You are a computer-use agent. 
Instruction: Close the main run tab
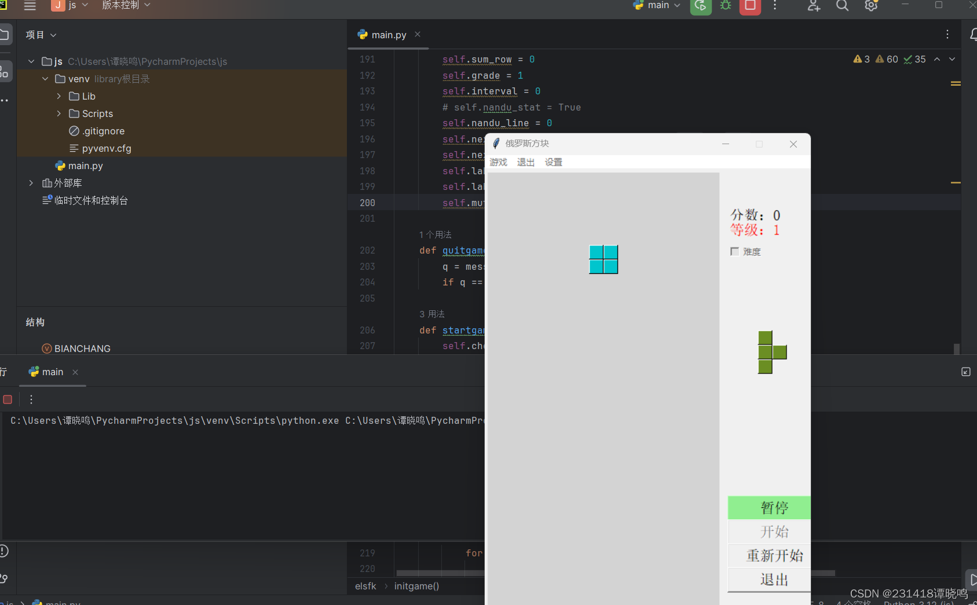tap(75, 372)
